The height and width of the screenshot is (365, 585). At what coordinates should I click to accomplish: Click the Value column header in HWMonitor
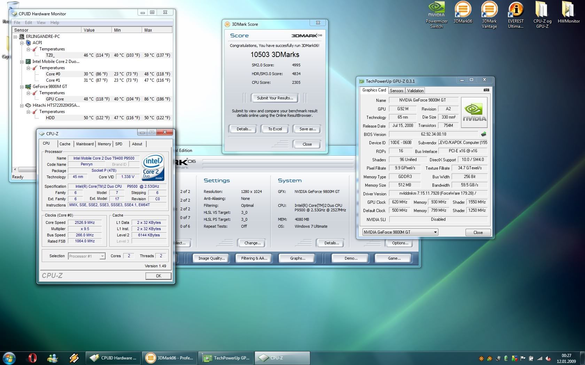96,30
